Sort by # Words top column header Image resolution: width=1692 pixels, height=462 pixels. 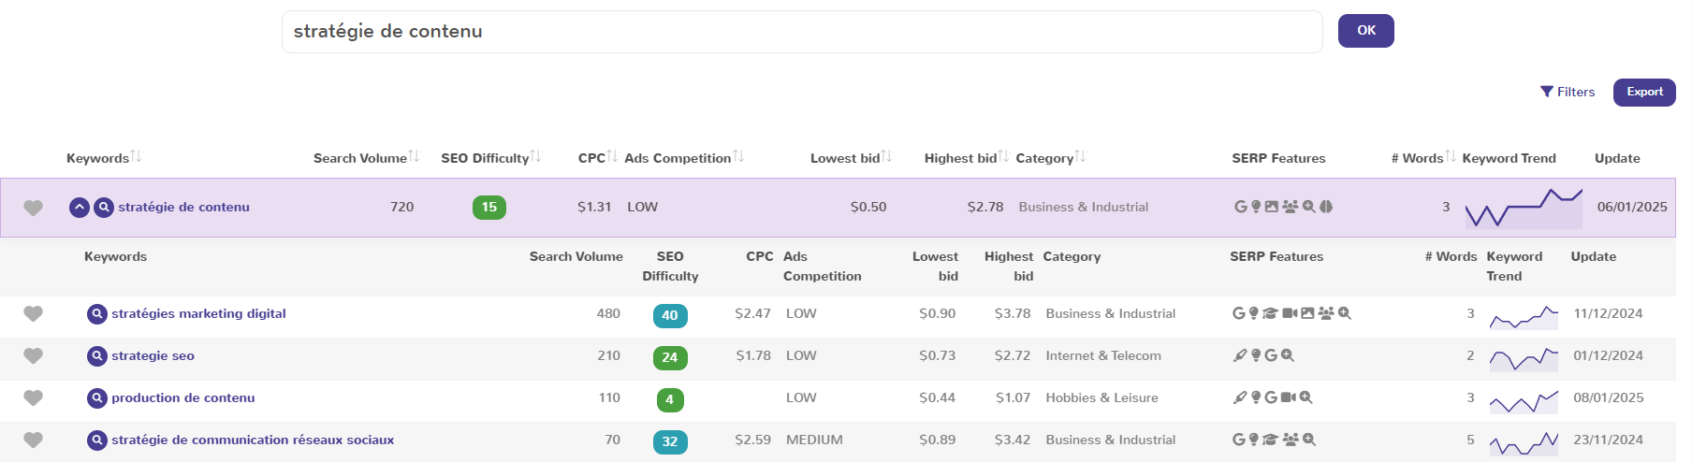click(x=1423, y=158)
